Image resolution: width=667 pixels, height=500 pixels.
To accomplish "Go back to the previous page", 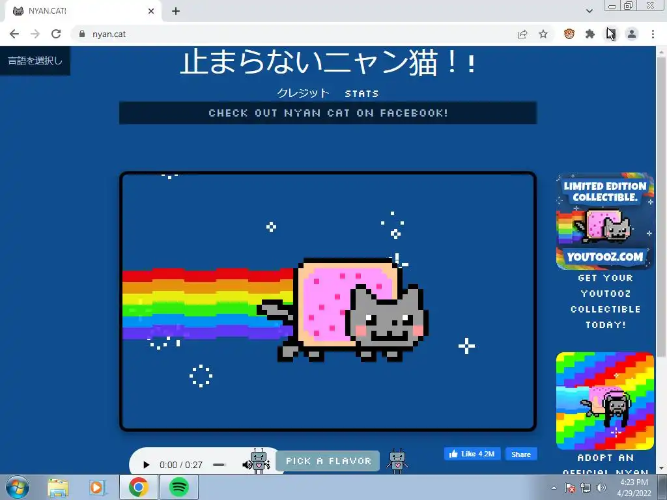I will coord(14,34).
